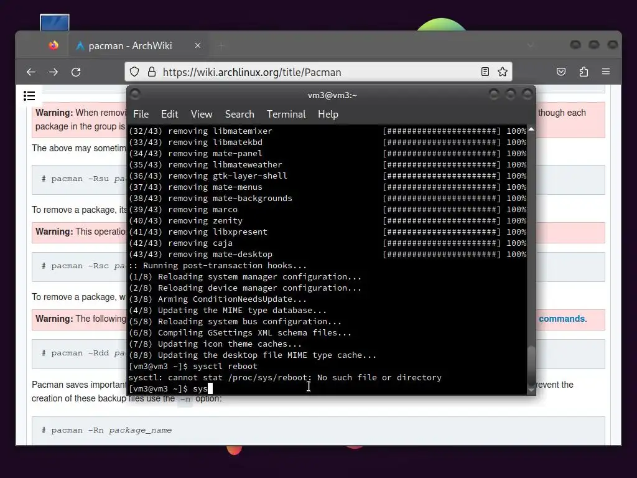Screen dimensions: 637x478
Task: Open the Save to Pocket icon
Action: click(561, 72)
